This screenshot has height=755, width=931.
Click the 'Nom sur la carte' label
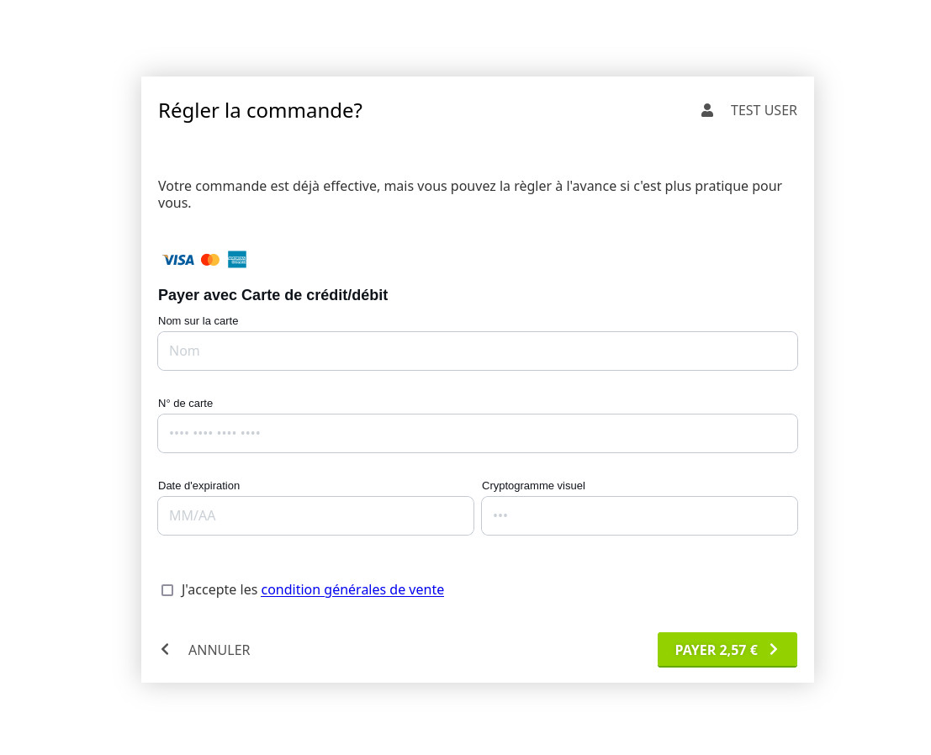(x=198, y=321)
